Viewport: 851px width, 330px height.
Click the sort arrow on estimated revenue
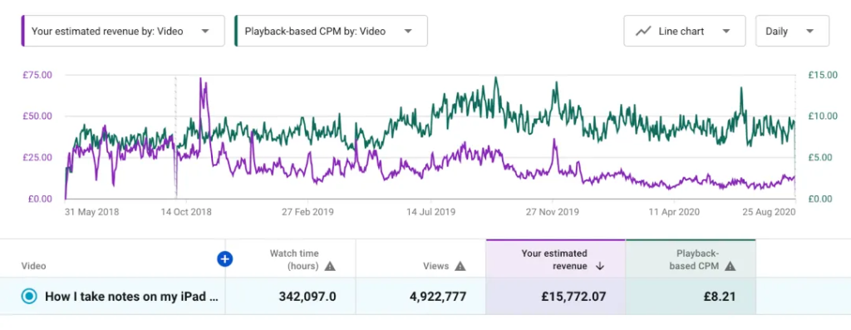pyautogui.click(x=600, y=266)
